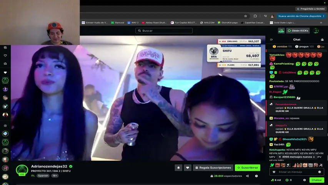This screenshot has width=328, height=185.
Task: Open the MALCOM bookmark
Action: [x=207, y=23]
